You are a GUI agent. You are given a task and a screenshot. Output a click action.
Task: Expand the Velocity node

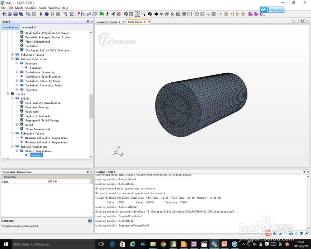(x=17, y=90)
